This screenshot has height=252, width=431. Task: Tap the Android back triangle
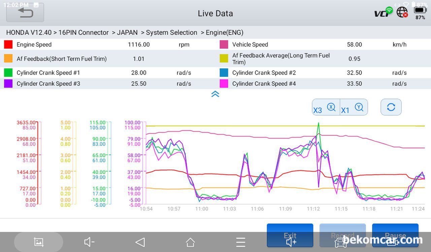(140, 242)
